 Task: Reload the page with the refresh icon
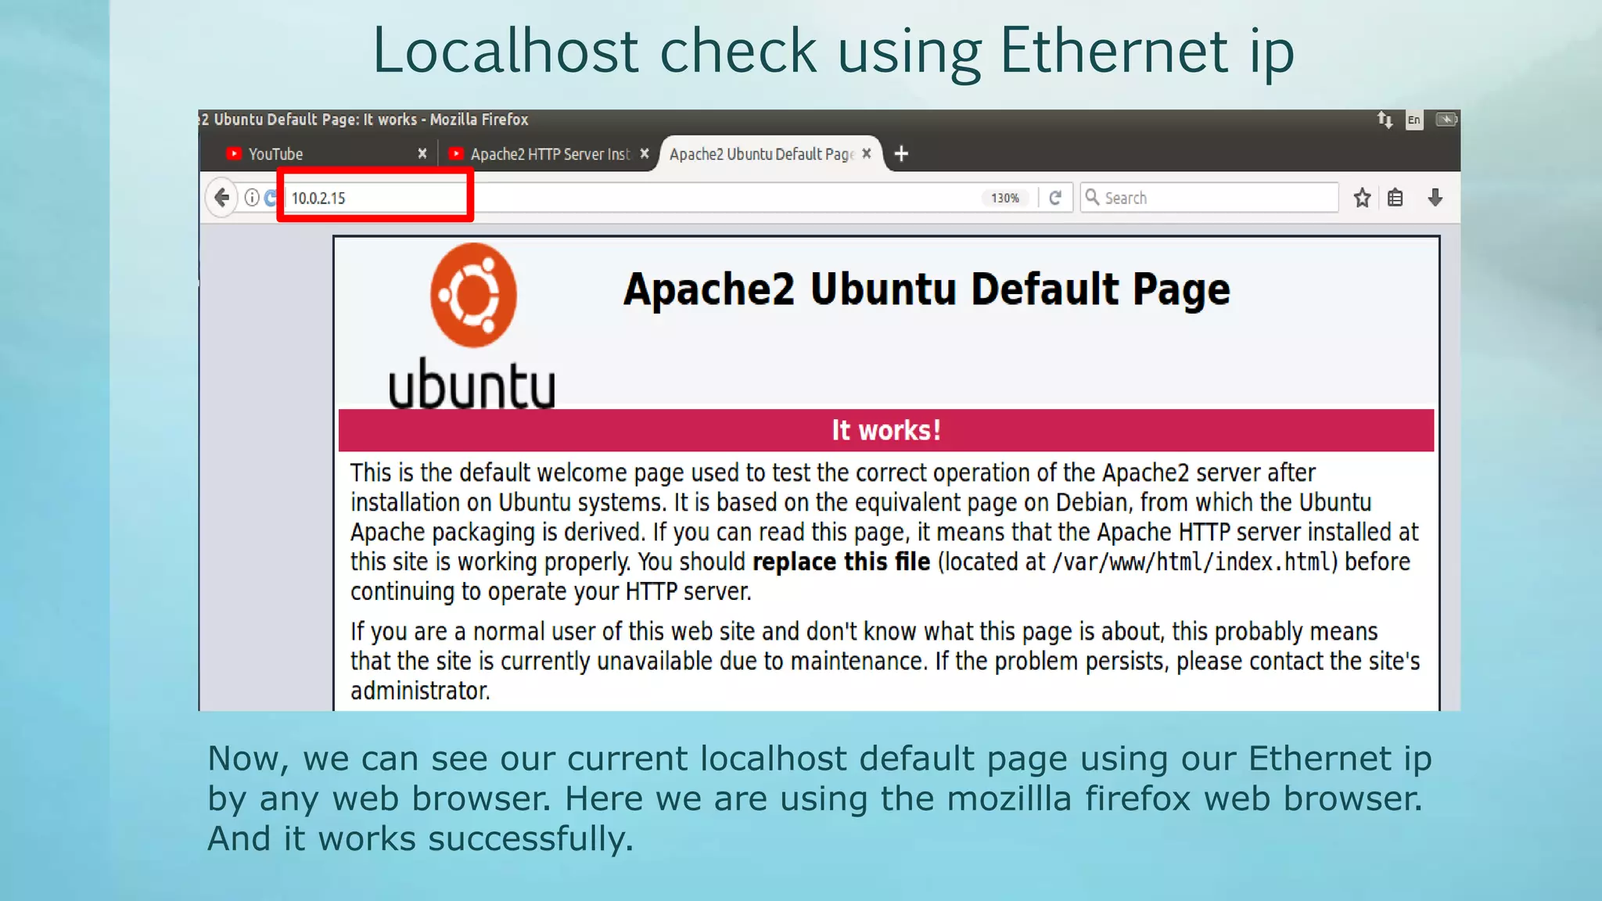pos(1055,197)
